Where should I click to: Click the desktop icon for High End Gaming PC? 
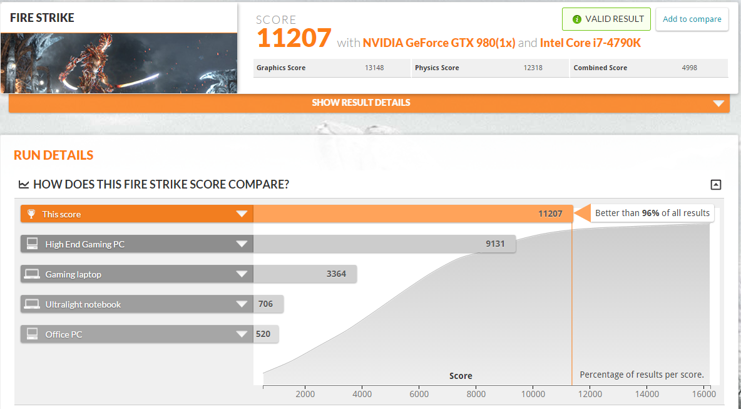(32, 244)
